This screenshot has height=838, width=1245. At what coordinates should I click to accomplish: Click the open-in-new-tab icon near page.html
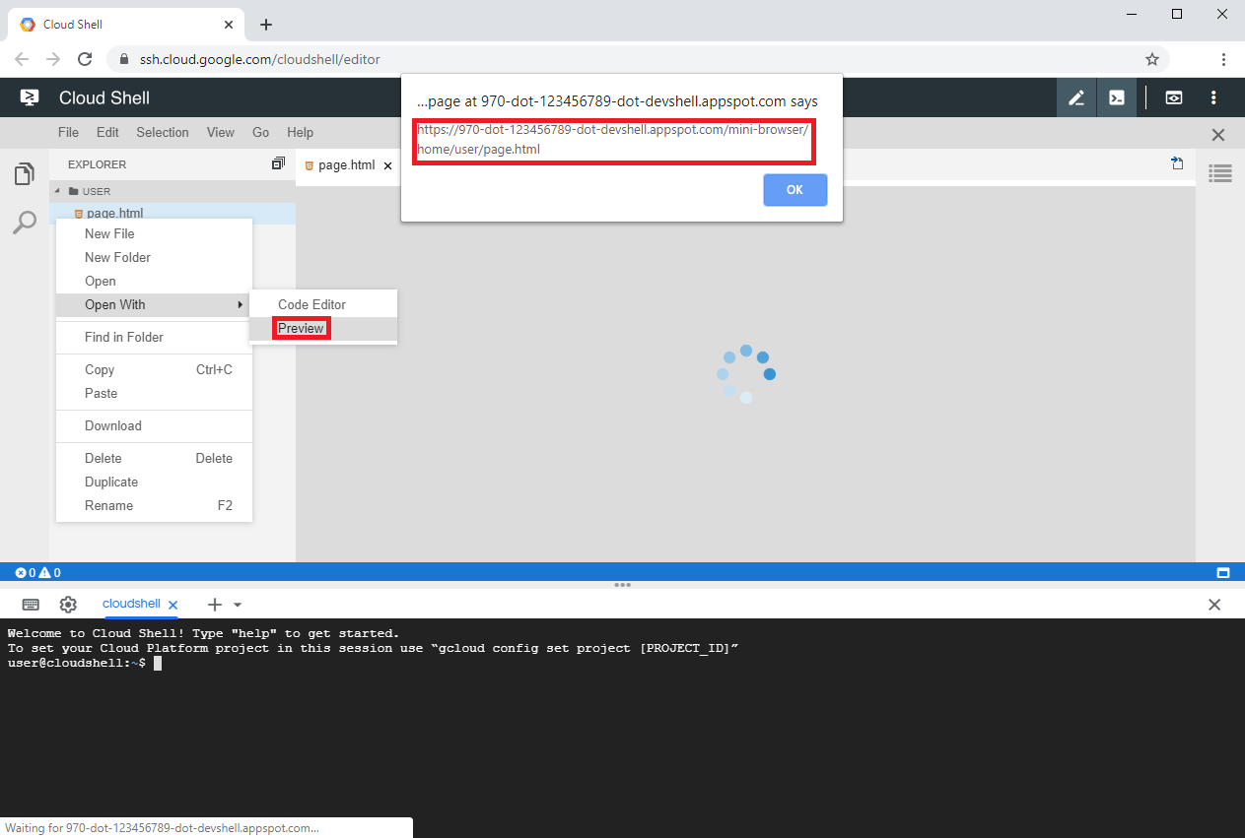pos(1178,164)
